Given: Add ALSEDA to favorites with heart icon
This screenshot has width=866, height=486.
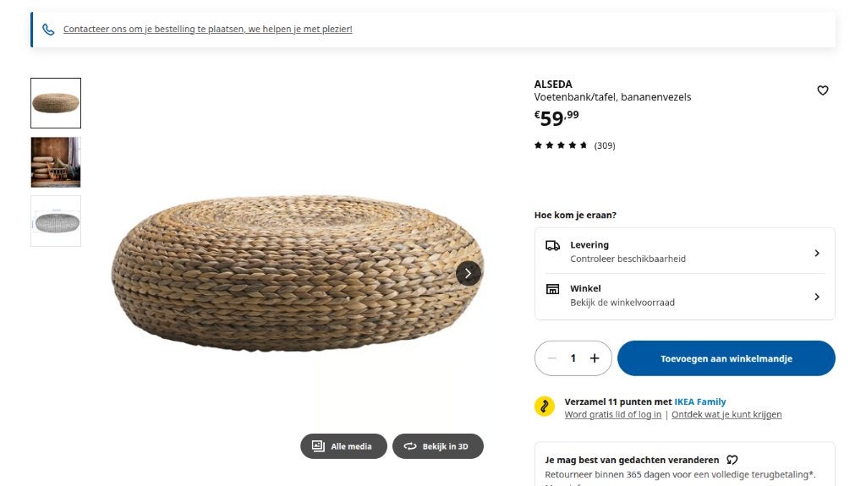Looking at the screenshot, I should point(822,90).
